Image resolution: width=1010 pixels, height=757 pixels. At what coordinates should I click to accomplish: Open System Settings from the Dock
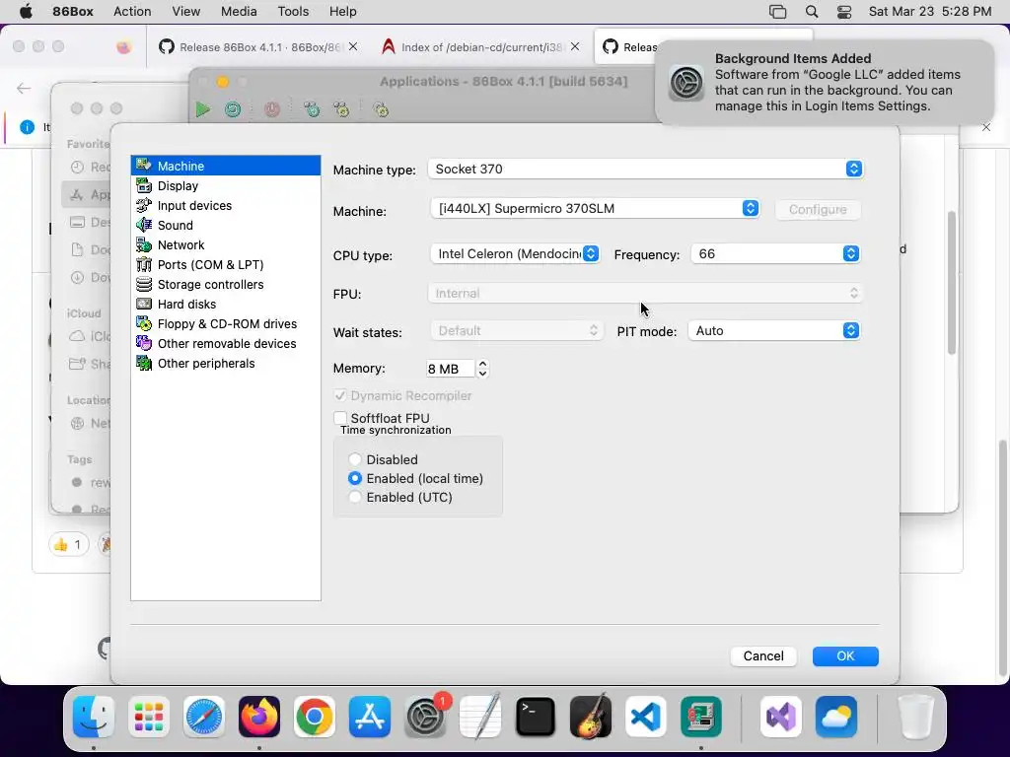coord(425,718)
